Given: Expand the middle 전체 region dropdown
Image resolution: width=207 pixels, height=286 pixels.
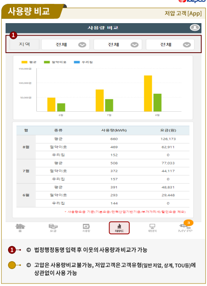Looking at the screenshot, I should point(118,45).
